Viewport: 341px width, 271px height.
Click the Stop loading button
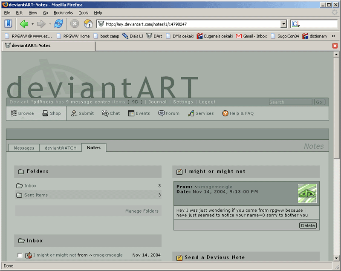pos(74,24)
